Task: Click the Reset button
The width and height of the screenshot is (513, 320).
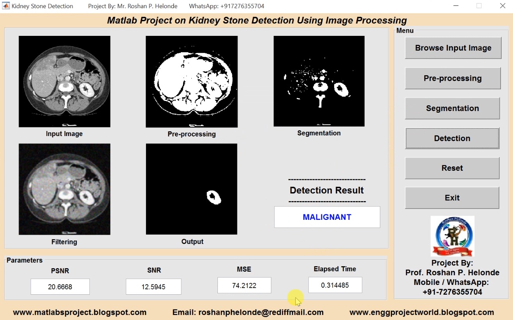Action: [452, 168]
